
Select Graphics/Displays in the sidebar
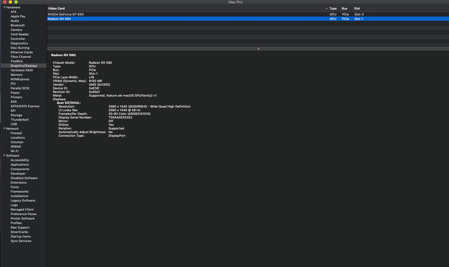(24, 66)
